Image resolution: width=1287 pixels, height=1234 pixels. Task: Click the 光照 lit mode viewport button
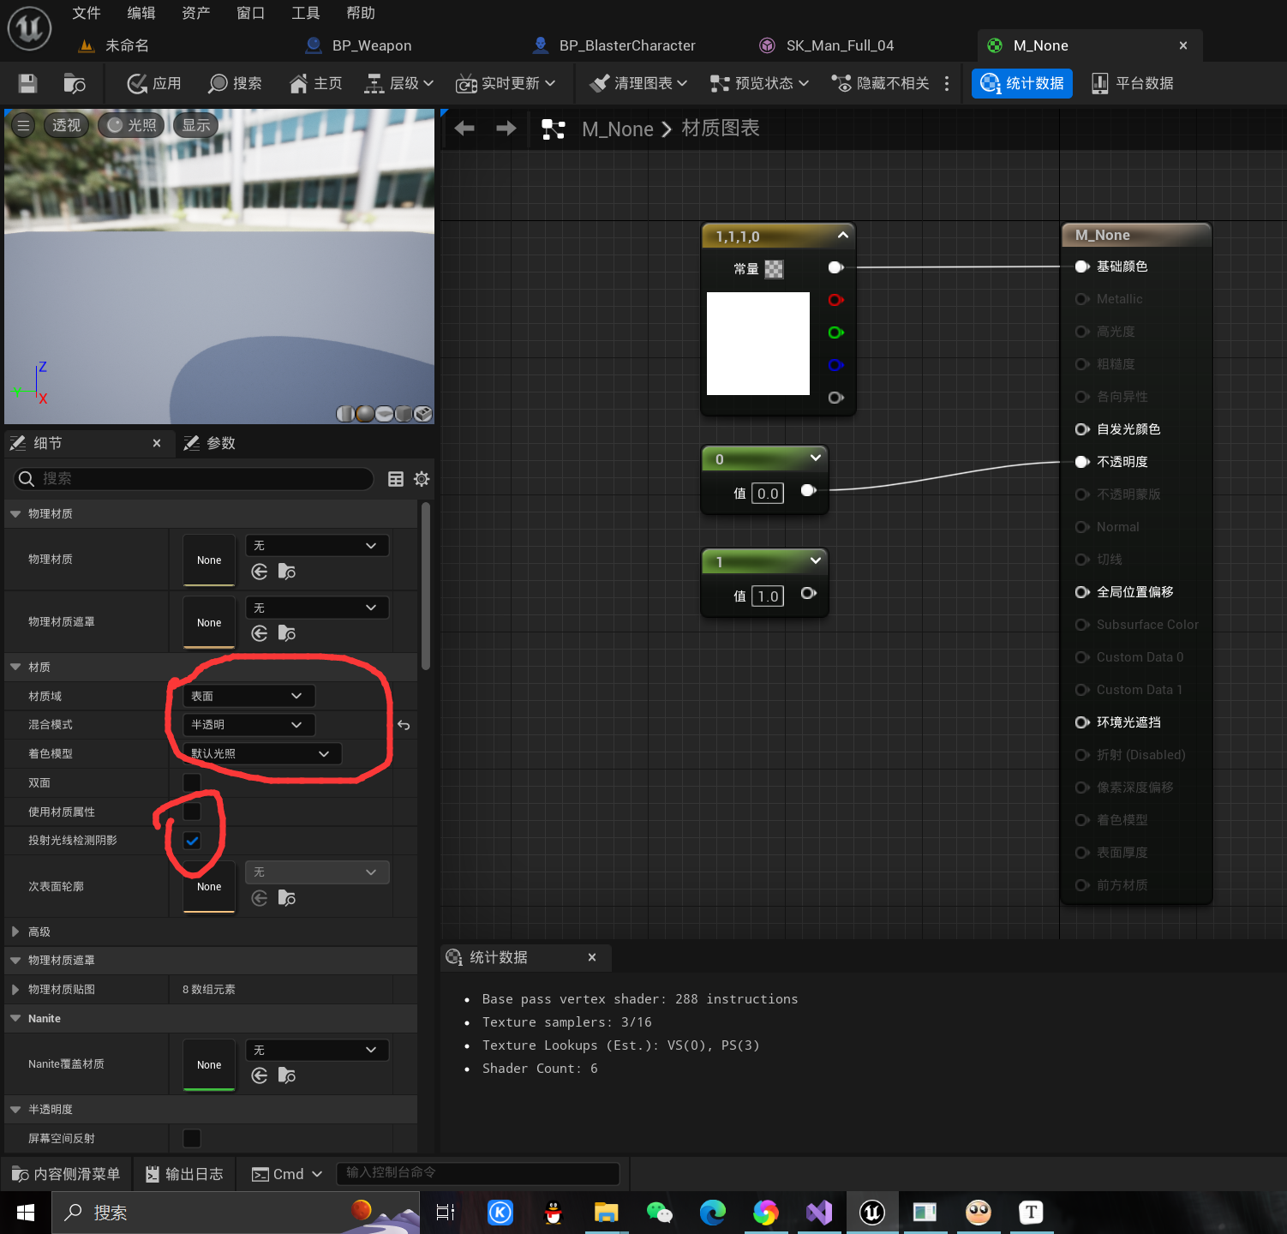point(132,125)
